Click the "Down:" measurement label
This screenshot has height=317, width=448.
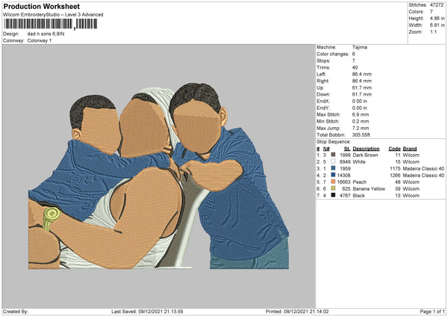tap(323, 94)
